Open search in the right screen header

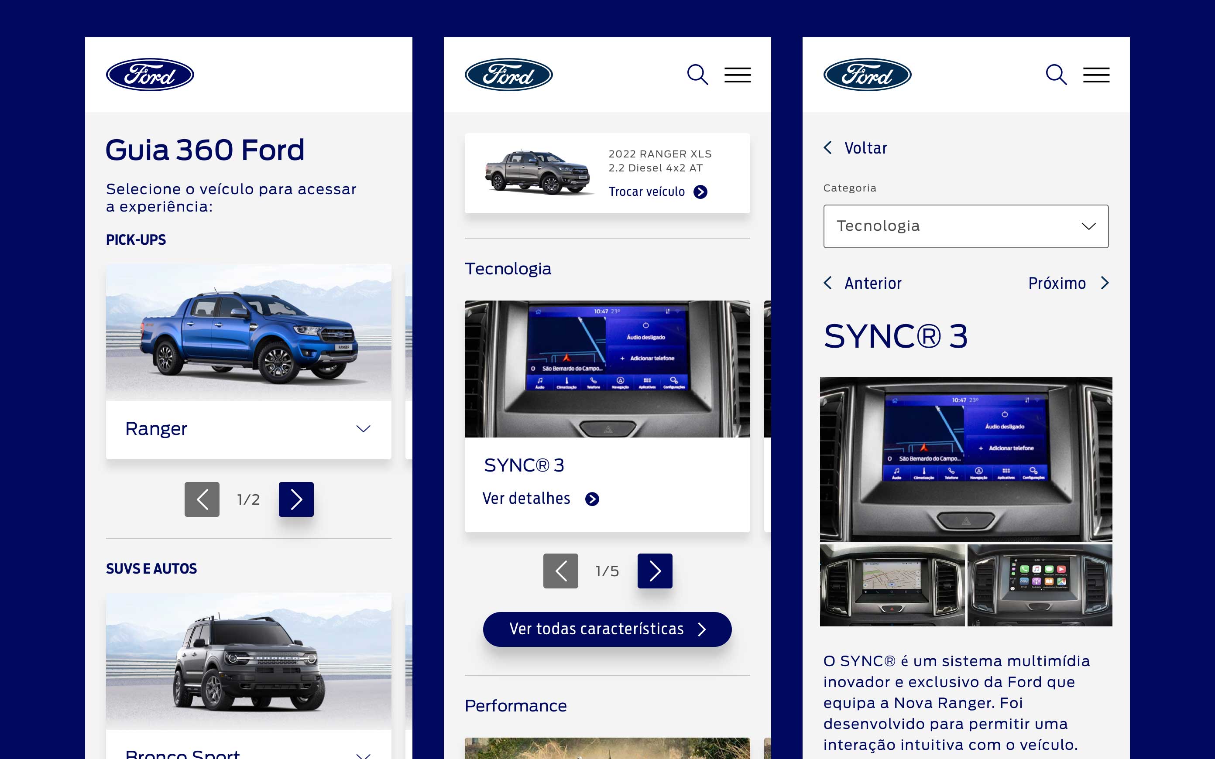coord(1056,75)
